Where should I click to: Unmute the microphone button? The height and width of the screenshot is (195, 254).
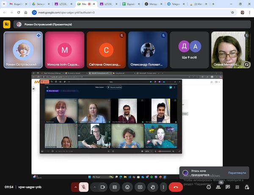[84, 187]
